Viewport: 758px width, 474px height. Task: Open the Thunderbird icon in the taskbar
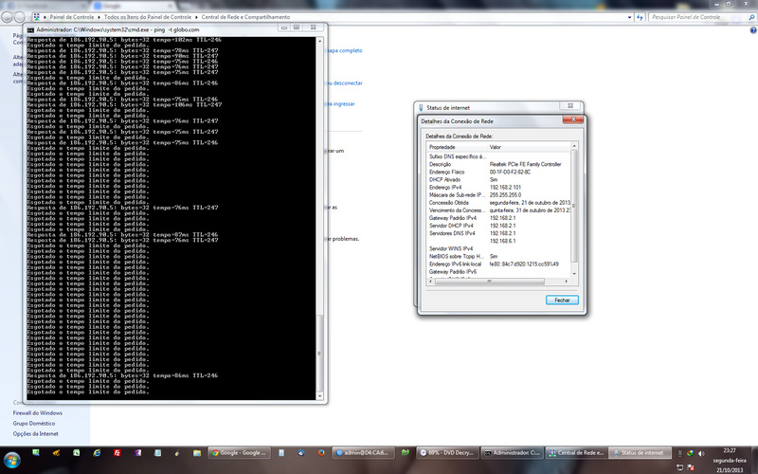click(x=301, y=453)
